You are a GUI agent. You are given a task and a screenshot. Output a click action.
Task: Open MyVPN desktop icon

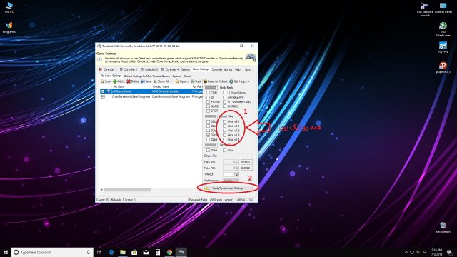pyautogui.click(x=443, y=47)
